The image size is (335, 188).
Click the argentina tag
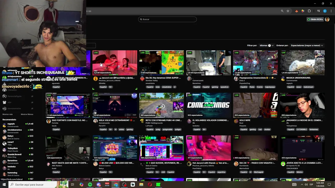(x=221, y=172)
